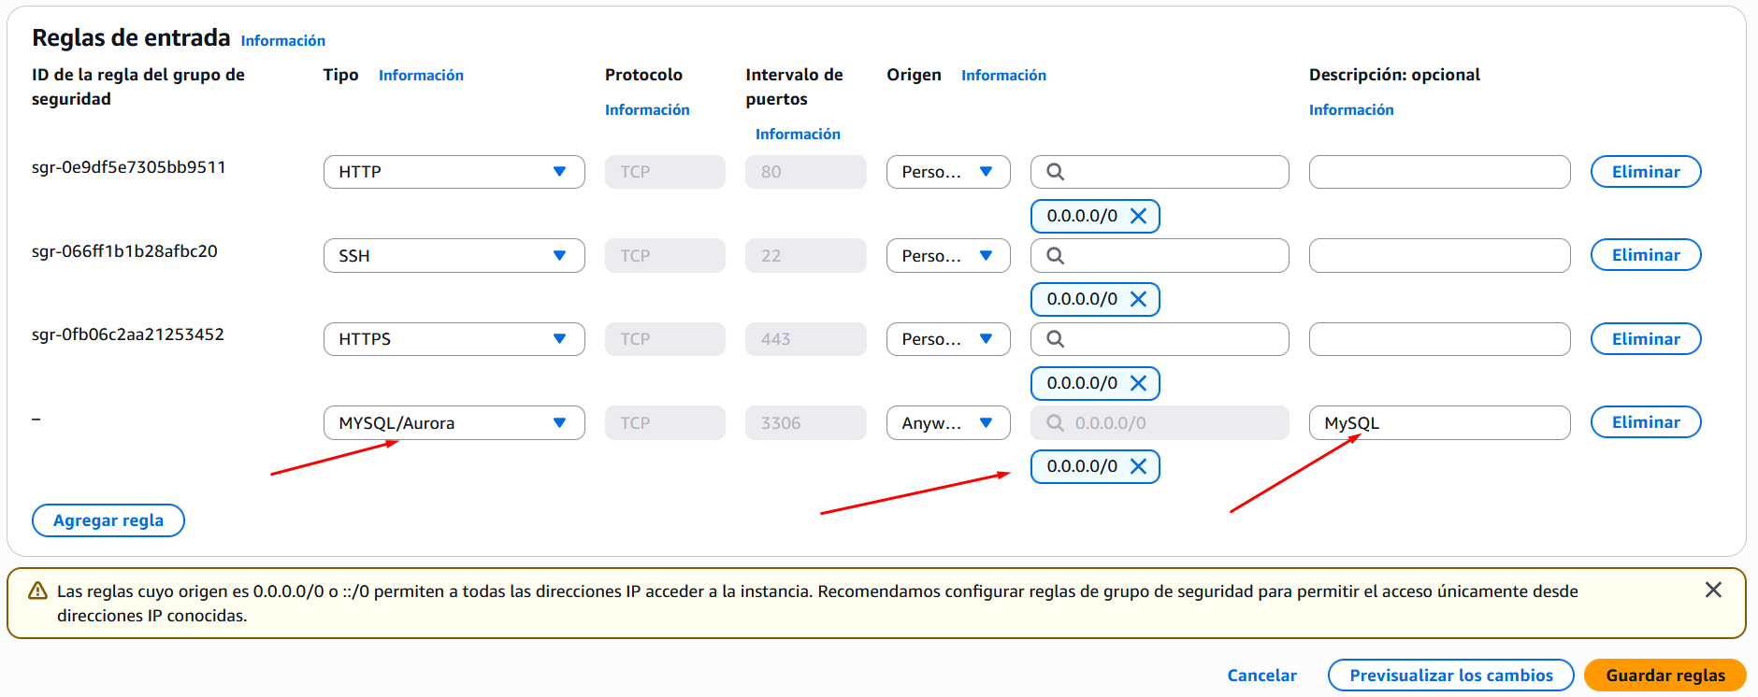Open the SSH rule origin type dropdown
The image size is (1758, 697).
[x=947, y=256]
